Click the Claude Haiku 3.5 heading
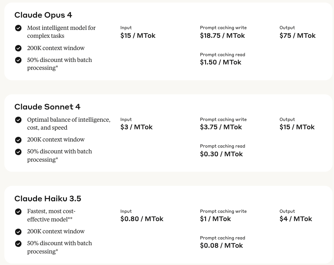Screen dimensions: 334x265 click(x=48, y=199)
